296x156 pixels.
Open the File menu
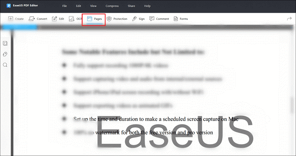(x=65, y=6)
